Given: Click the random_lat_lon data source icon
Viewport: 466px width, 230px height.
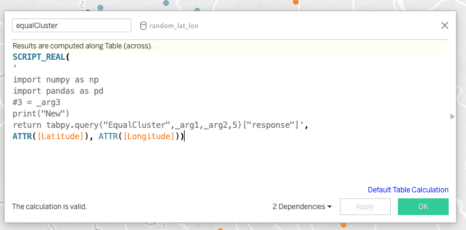Looking at the screenshot, I should coord(143,26).
